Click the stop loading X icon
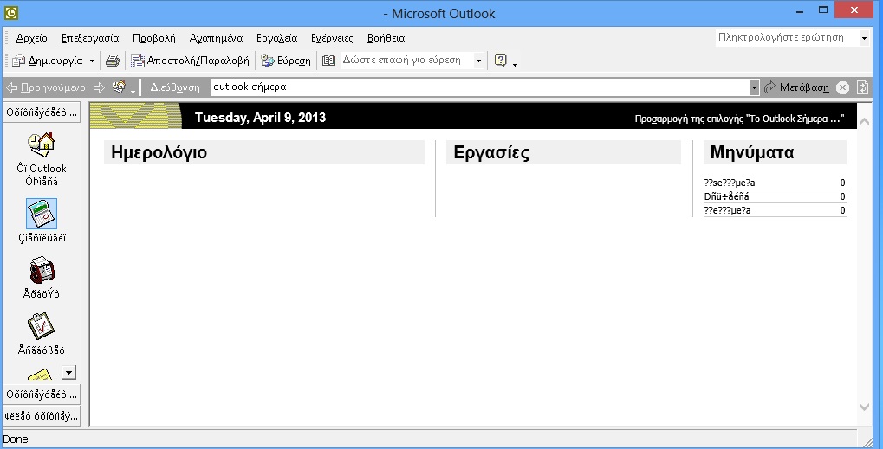Viewport: 883px width, 449px height. click(x=842, y=87)
